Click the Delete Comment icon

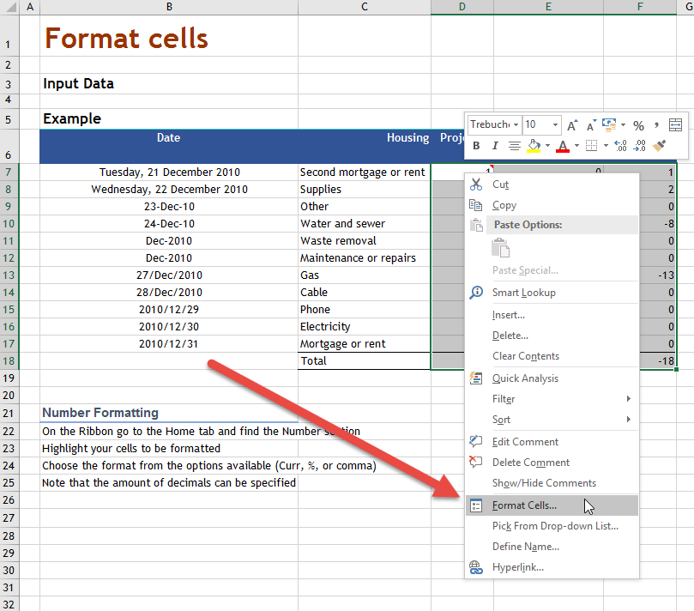point(476,462)
